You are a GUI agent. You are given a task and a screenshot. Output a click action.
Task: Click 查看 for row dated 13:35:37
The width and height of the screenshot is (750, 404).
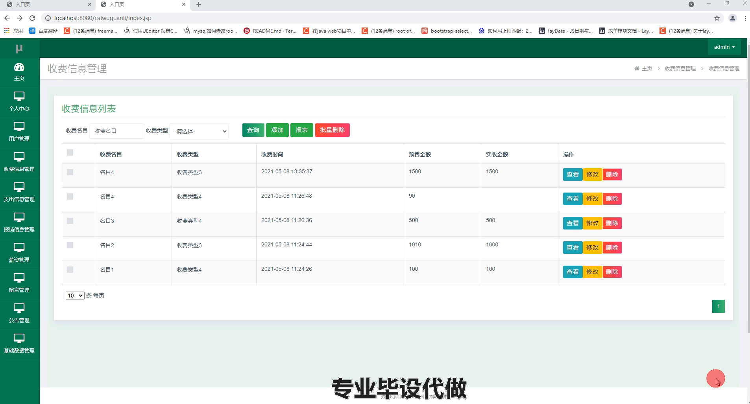[573, 174]
